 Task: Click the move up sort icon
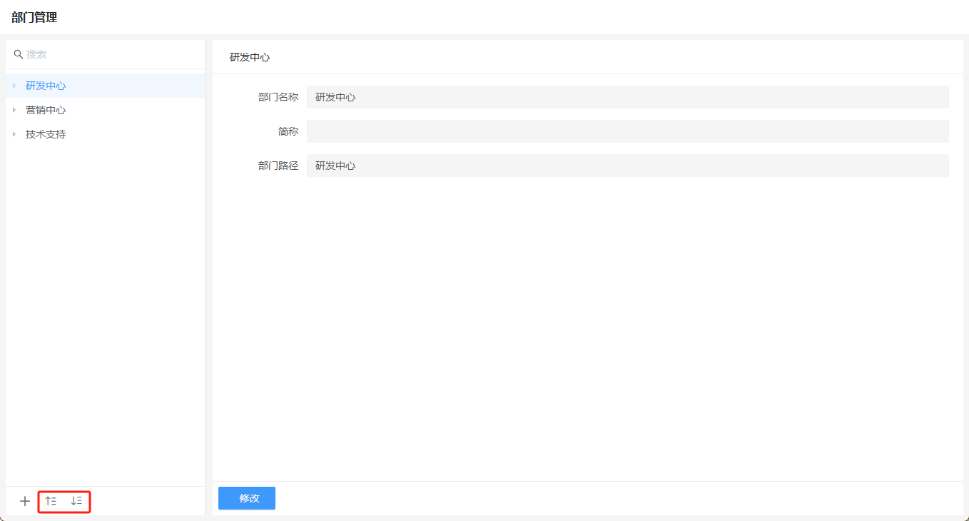pos(51,501)
